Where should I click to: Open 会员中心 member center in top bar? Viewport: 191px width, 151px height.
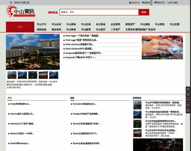click(134, 3)
